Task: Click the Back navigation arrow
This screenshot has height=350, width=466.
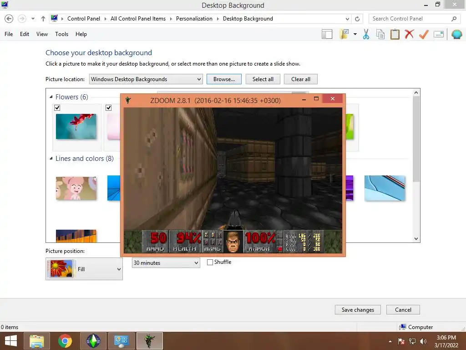Action: tap(9, 19)
